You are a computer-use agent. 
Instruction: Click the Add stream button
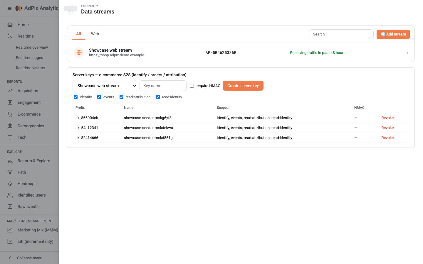(x=393, y=34)
